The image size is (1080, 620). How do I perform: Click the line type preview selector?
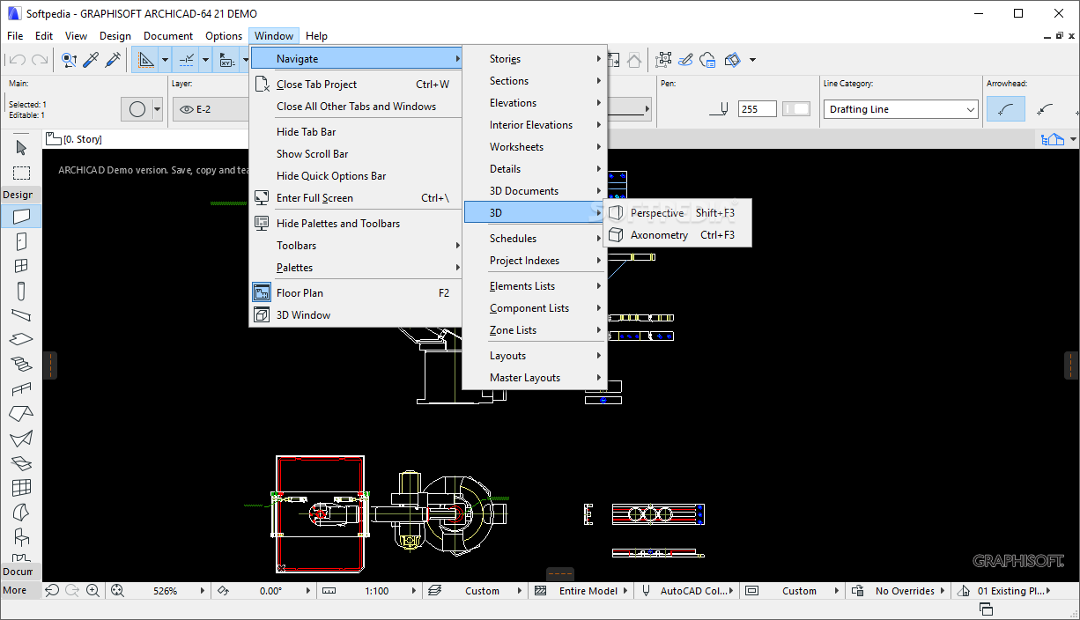[x=629, y=109]
